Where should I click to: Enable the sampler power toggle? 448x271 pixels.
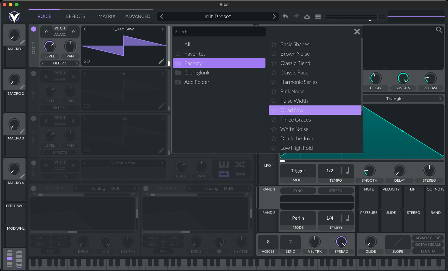[34, 163]
